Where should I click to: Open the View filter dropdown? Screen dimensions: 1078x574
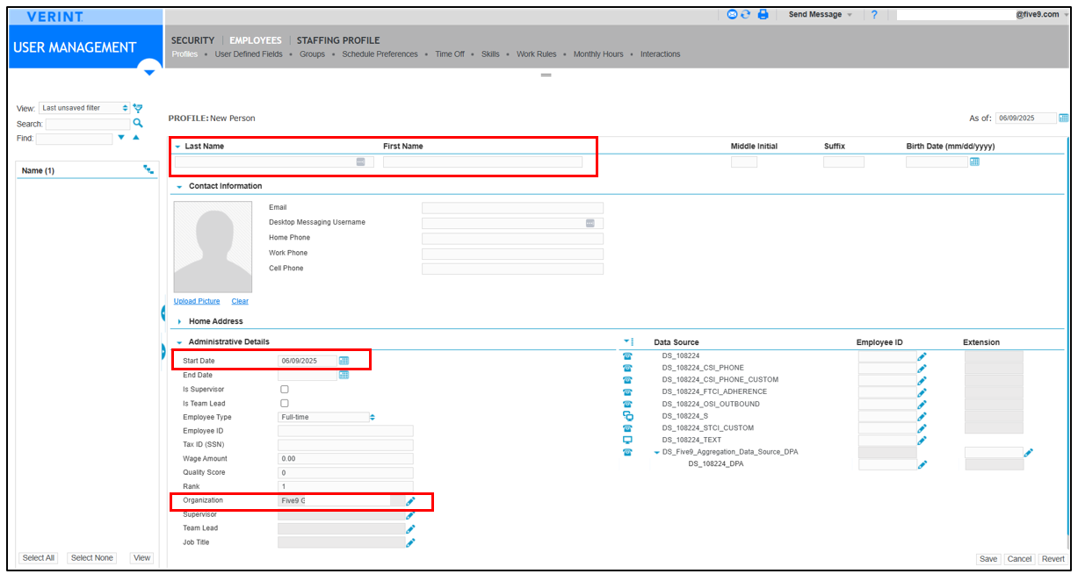point(84,108)
